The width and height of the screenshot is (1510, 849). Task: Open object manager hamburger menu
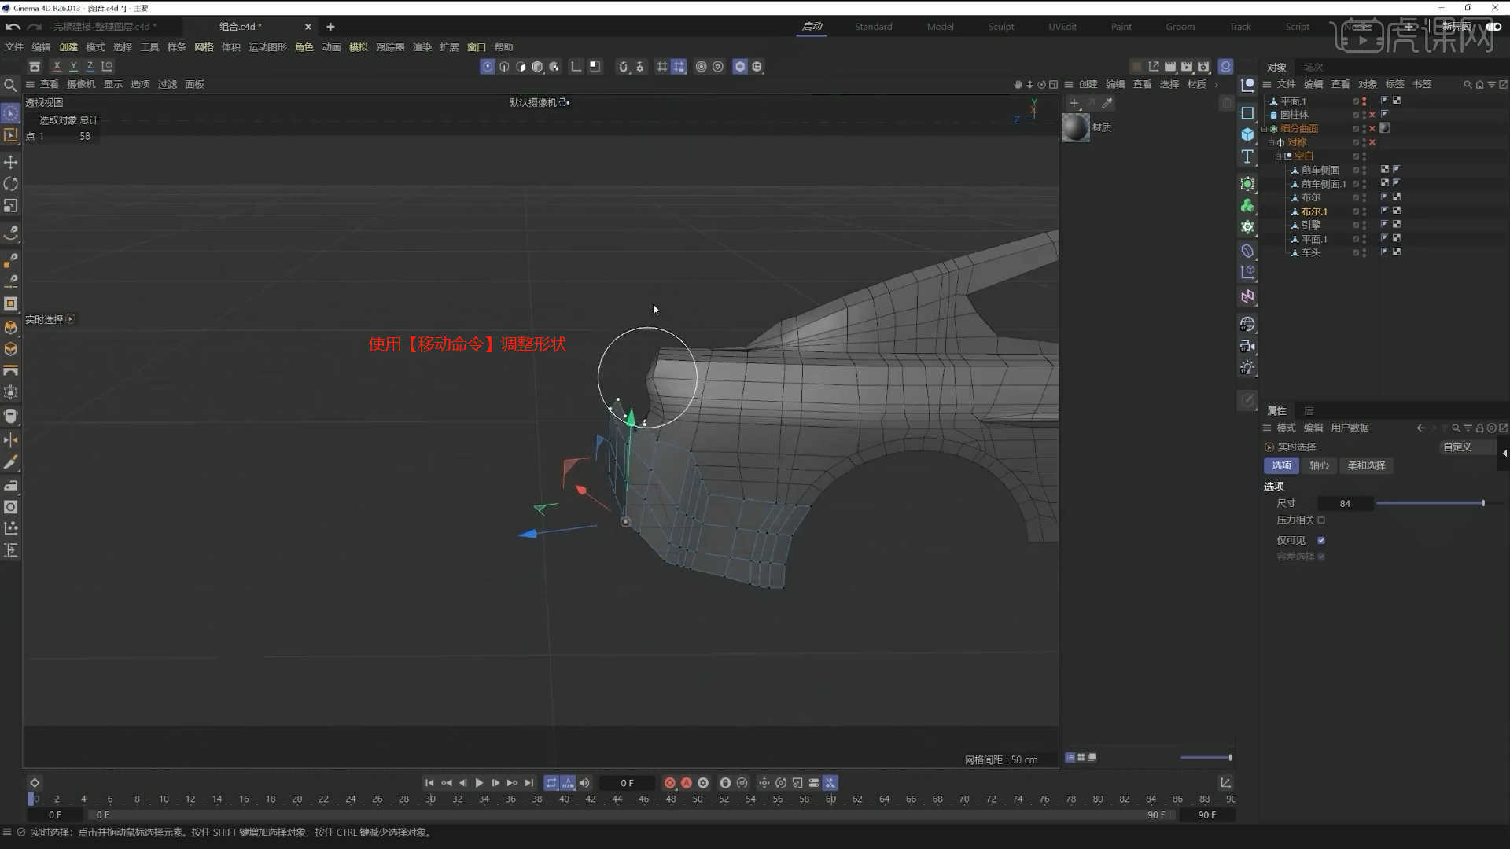tap(1267, 85)
